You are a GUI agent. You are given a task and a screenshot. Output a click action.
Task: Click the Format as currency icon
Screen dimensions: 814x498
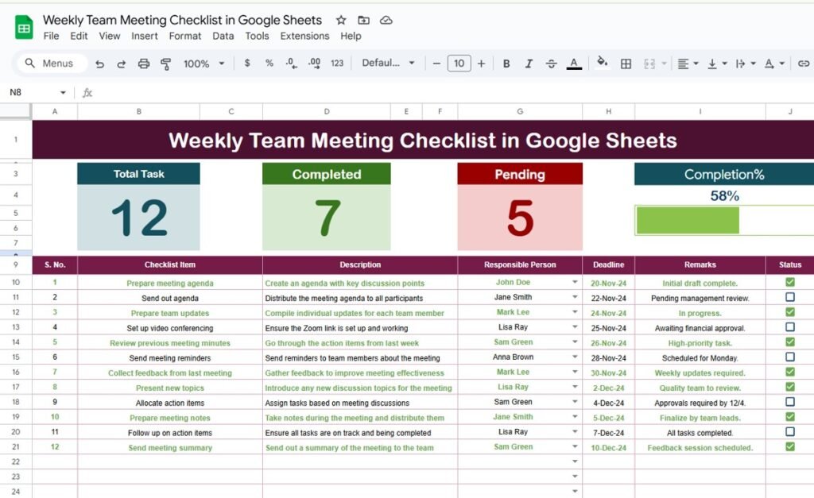[x=247, y=63]
